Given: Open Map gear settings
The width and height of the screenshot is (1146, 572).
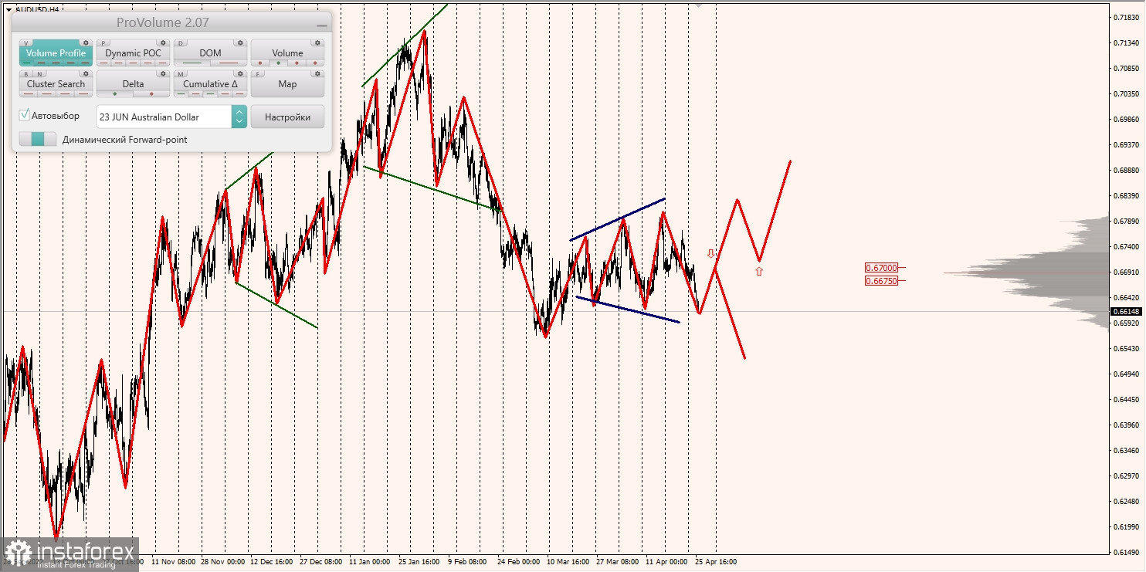Looking at the screenshot, I should [317, 74].
